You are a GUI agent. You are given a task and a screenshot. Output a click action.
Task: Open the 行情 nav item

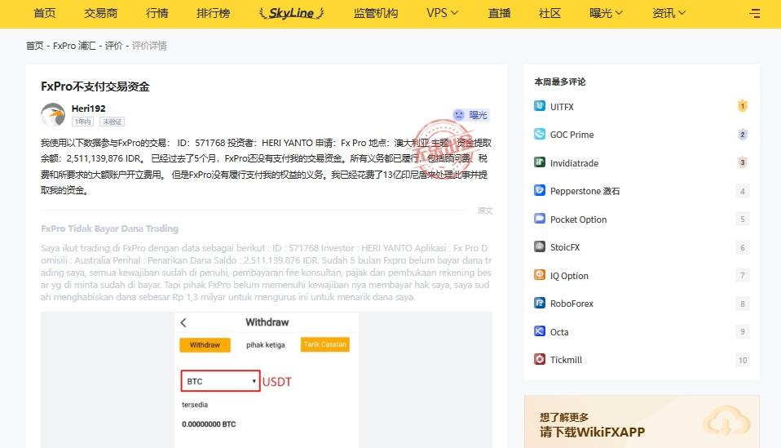click(x=157, y=13)
